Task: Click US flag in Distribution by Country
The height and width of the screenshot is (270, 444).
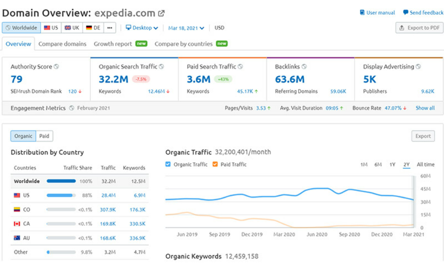Action: [x=17, y=195]
